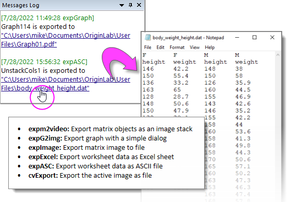Click the expGraph timestamp log entry
The image size is (292, 202).
click(x=48, y=18)
